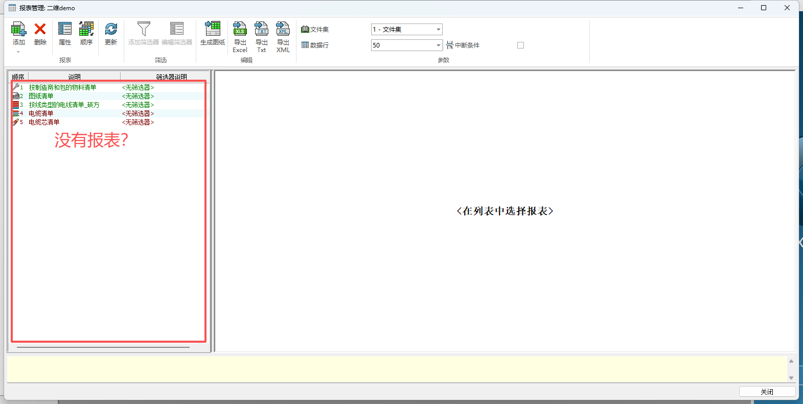Image resolution: width=803 pixels, height=404 pixels.
Task: Click the 关闭 button
Action: click(x=767, y=392)
